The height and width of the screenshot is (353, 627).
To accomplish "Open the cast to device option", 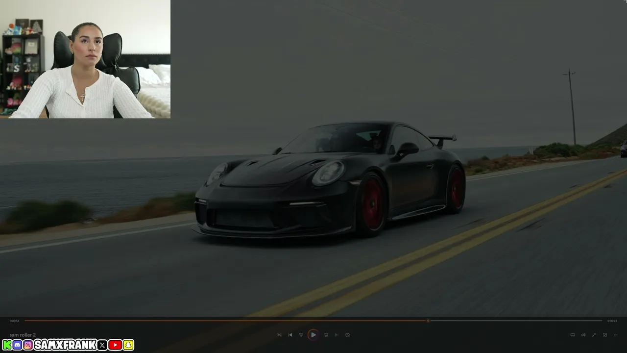I will tap(572, 335).
